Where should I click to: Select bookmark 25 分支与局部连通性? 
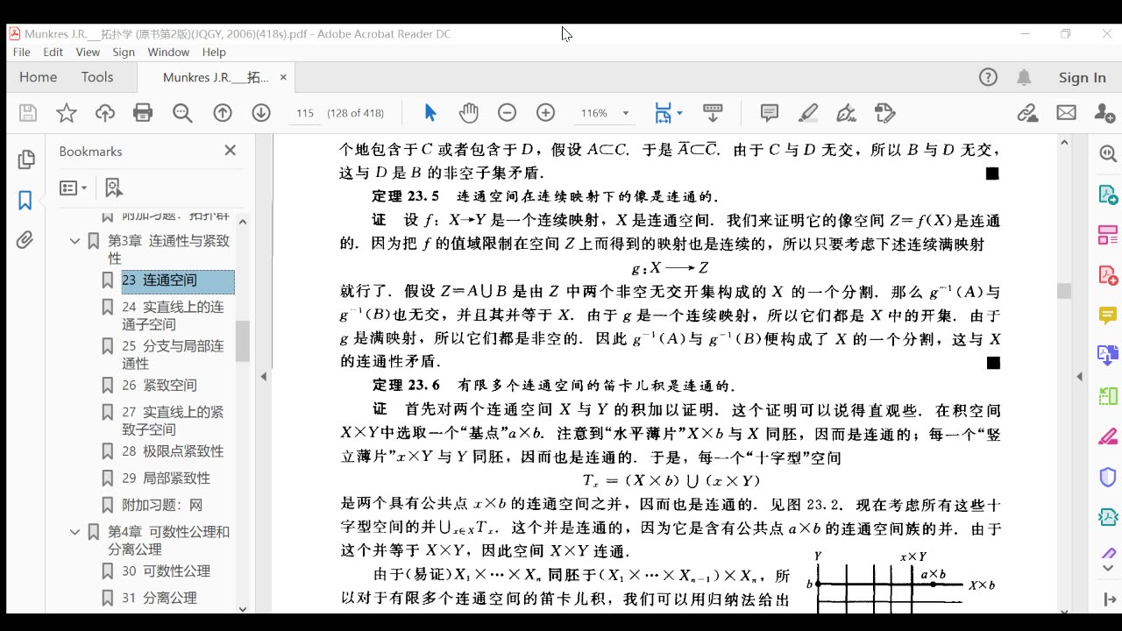click(x=174, y=355)
